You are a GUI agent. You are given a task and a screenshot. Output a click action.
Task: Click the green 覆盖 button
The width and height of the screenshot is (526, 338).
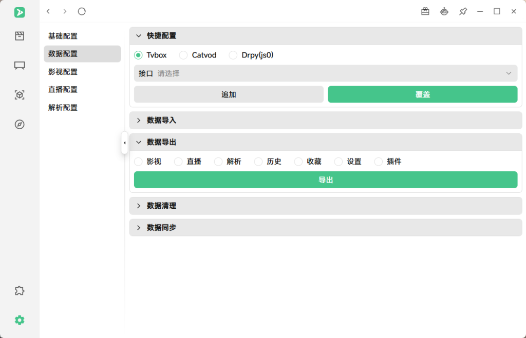[x=422, y=94]
